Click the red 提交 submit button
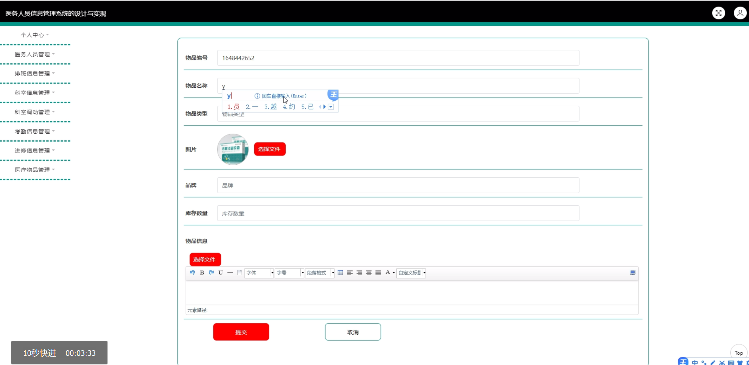749x365 pixels. [x=241, y=332]
